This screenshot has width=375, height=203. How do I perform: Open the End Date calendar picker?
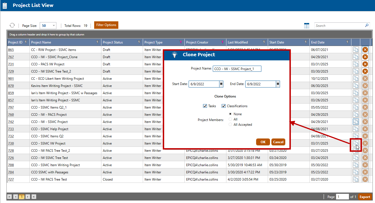278,84
